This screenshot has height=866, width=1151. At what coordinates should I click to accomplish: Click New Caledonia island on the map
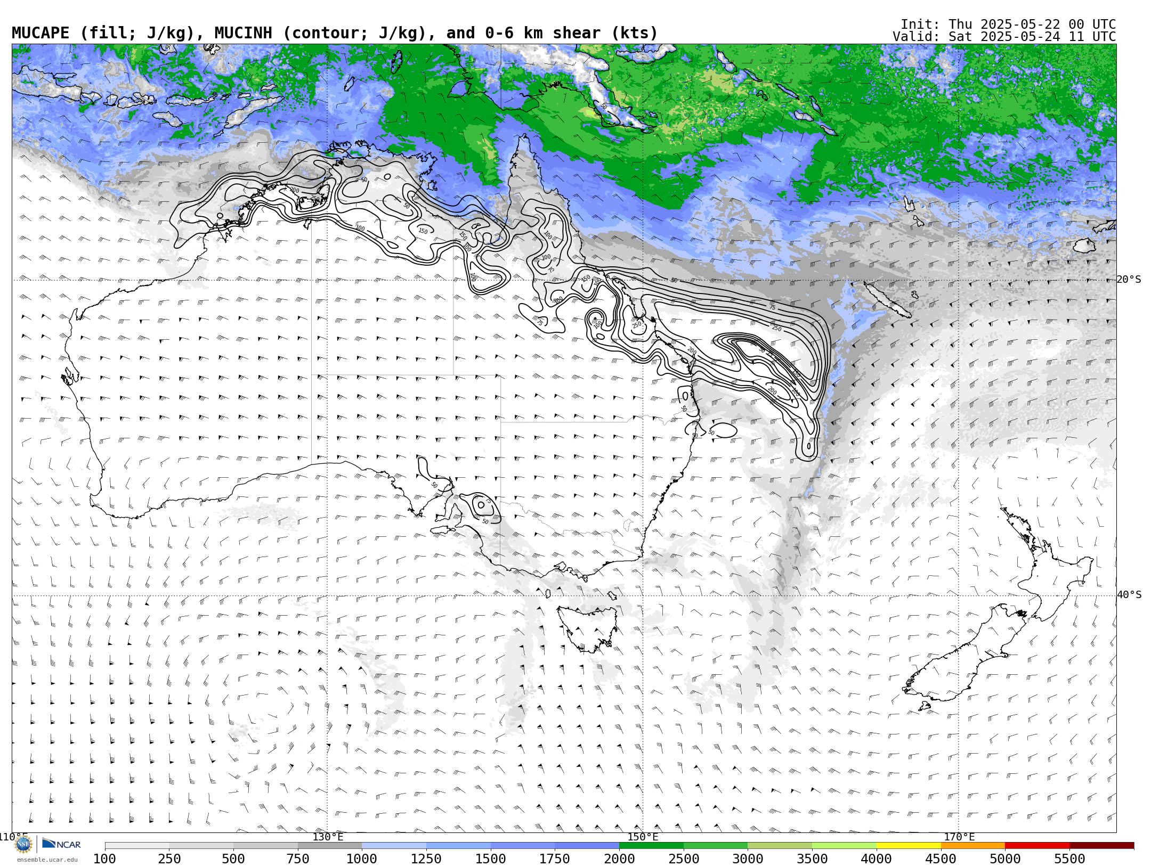887,300
